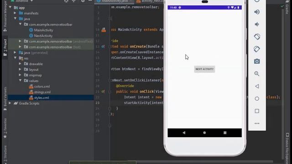The image size is (292, 164).
Task: Collapse the res folder
Action: (15, 58)
